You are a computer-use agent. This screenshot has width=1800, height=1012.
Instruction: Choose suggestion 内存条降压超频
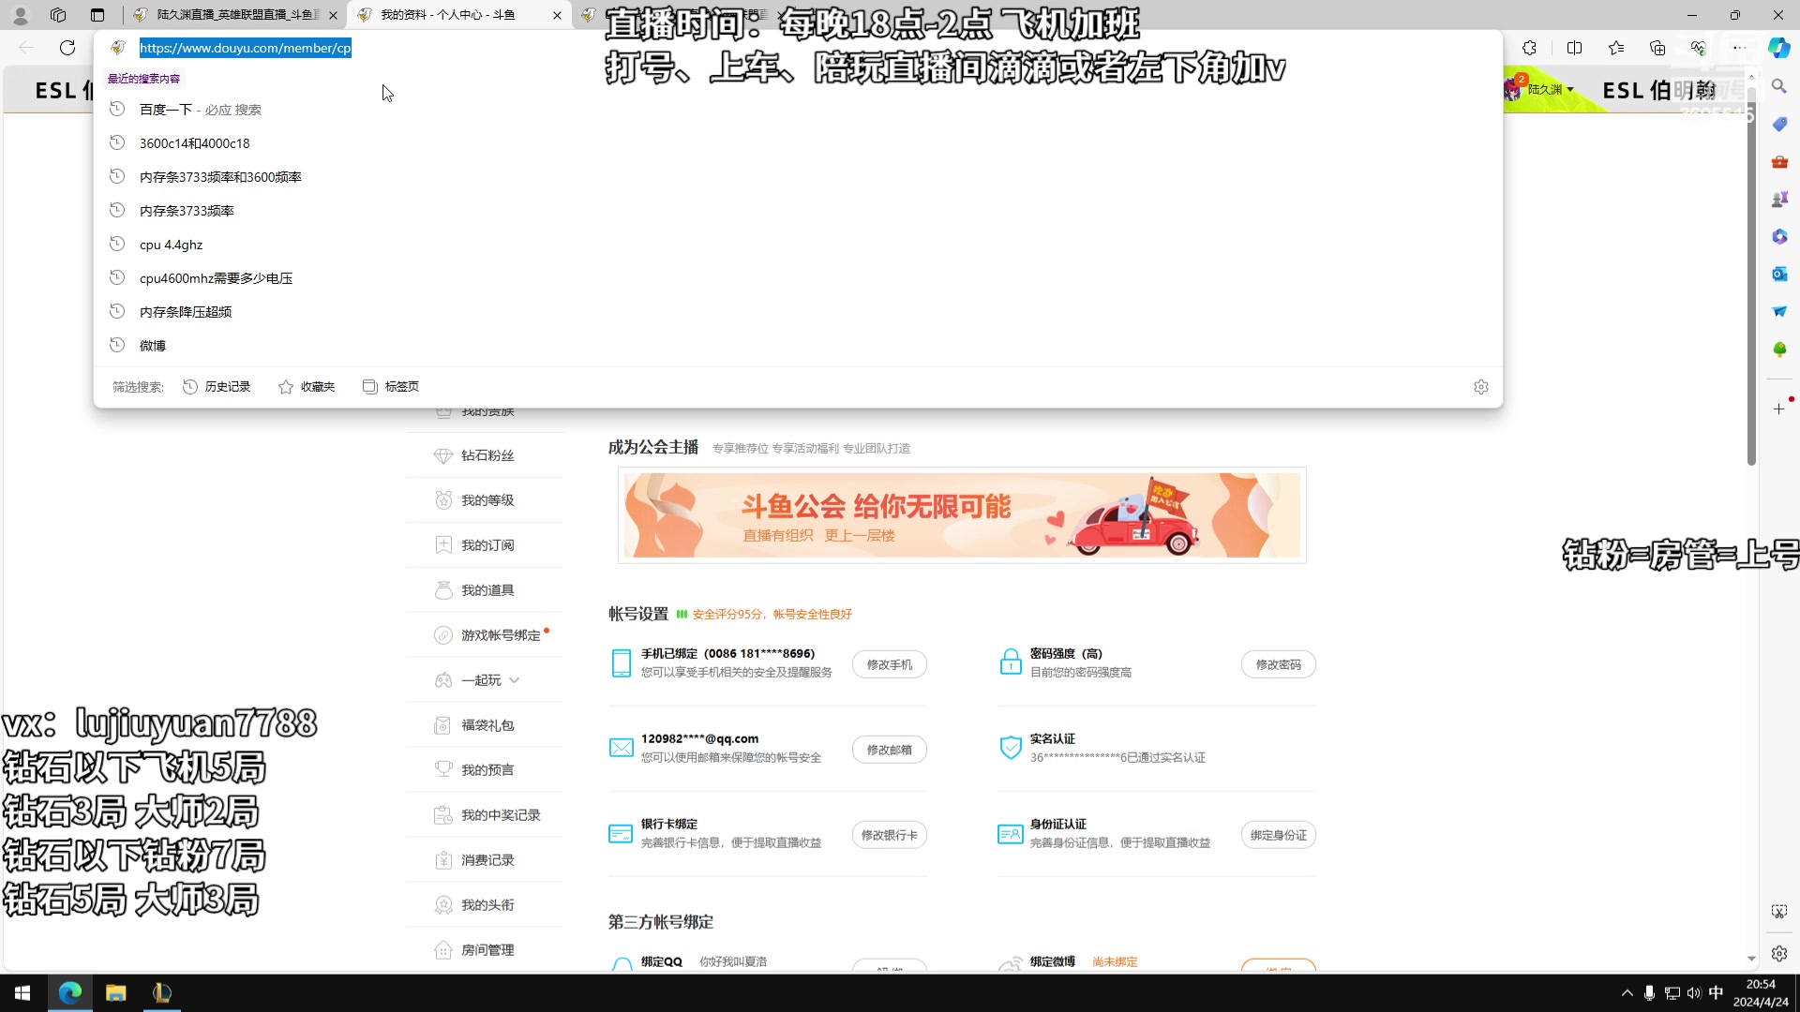point(797,312)
